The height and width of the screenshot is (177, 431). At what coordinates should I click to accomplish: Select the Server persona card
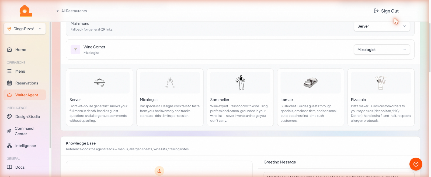click(99, 97)
